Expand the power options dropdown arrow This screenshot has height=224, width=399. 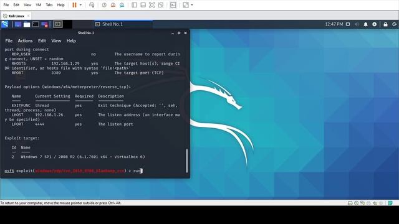click(x=80, y=5)
